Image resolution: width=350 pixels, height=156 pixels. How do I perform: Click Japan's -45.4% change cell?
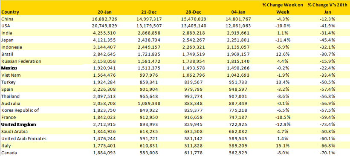[327, 40]
